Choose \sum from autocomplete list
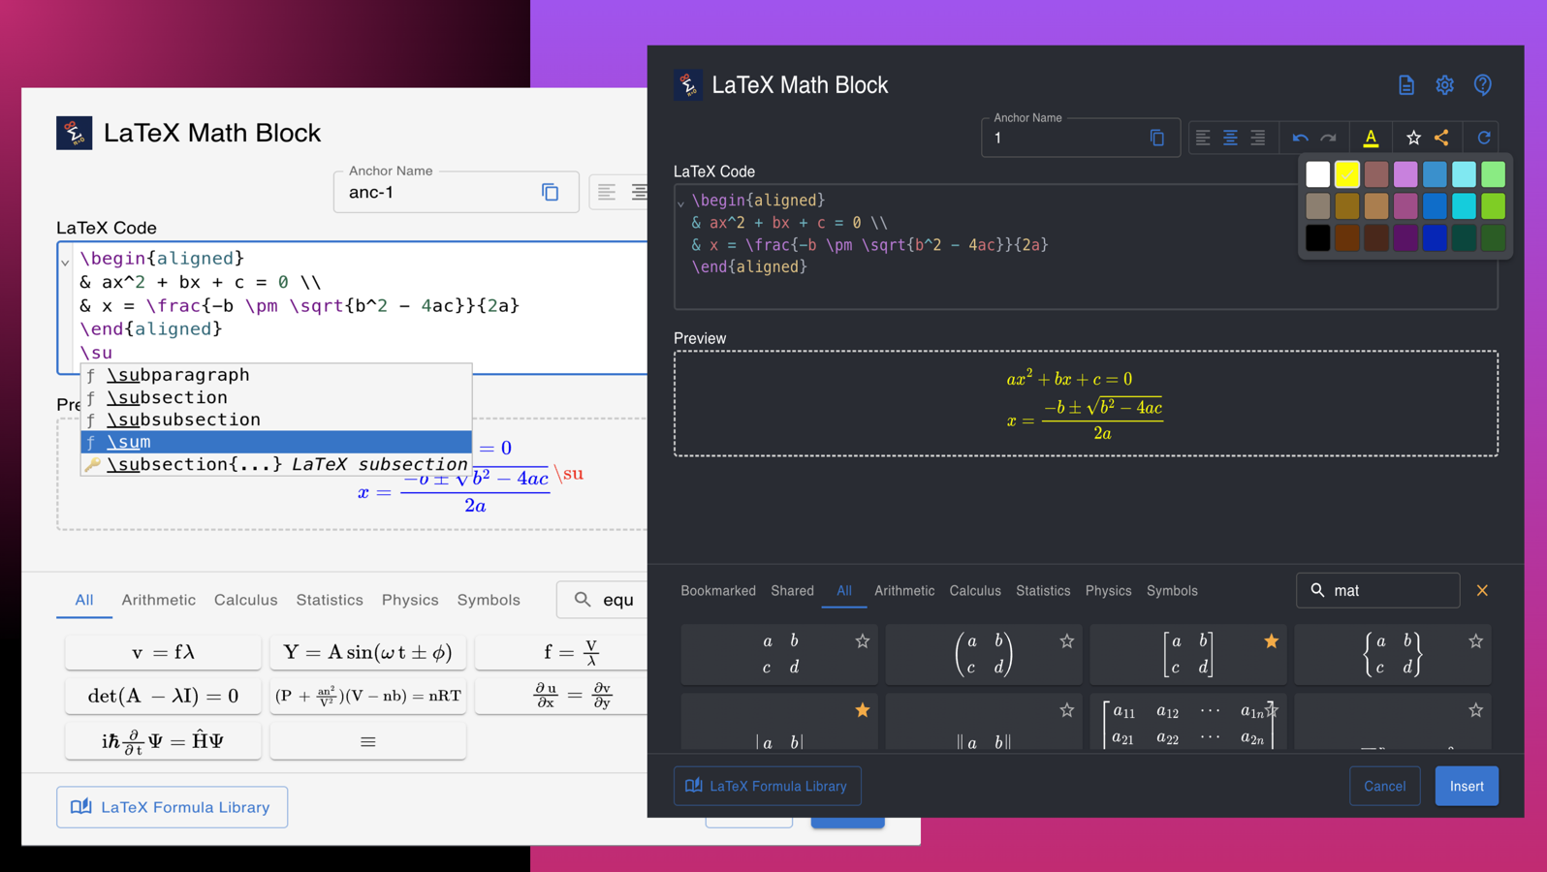 [x=276, y=442]
